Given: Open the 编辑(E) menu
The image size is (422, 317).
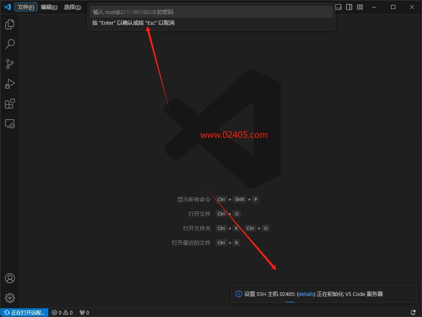Looking at the screenshot, I should 49,7.
